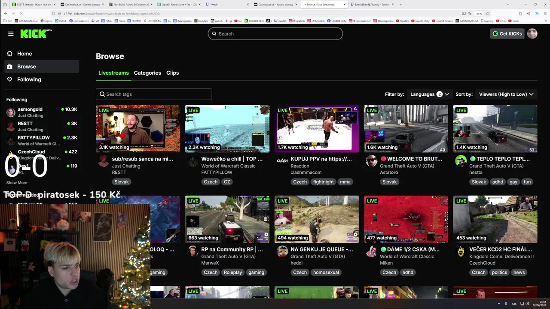Open the hamburger sidebar menu
Viewport: 550px width, 309px height.
(x=11, y=33)
